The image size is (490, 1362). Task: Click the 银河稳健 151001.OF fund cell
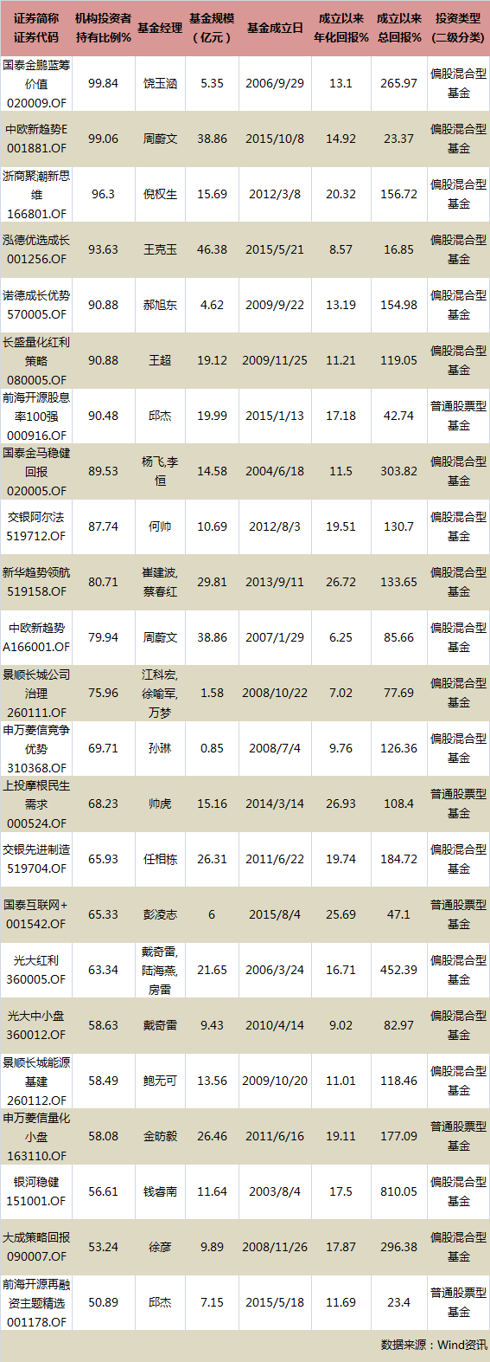[36, 1191]
